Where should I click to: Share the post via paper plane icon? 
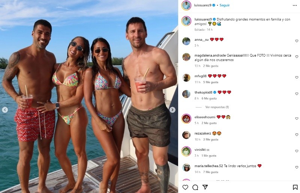(x=205, y=187)
